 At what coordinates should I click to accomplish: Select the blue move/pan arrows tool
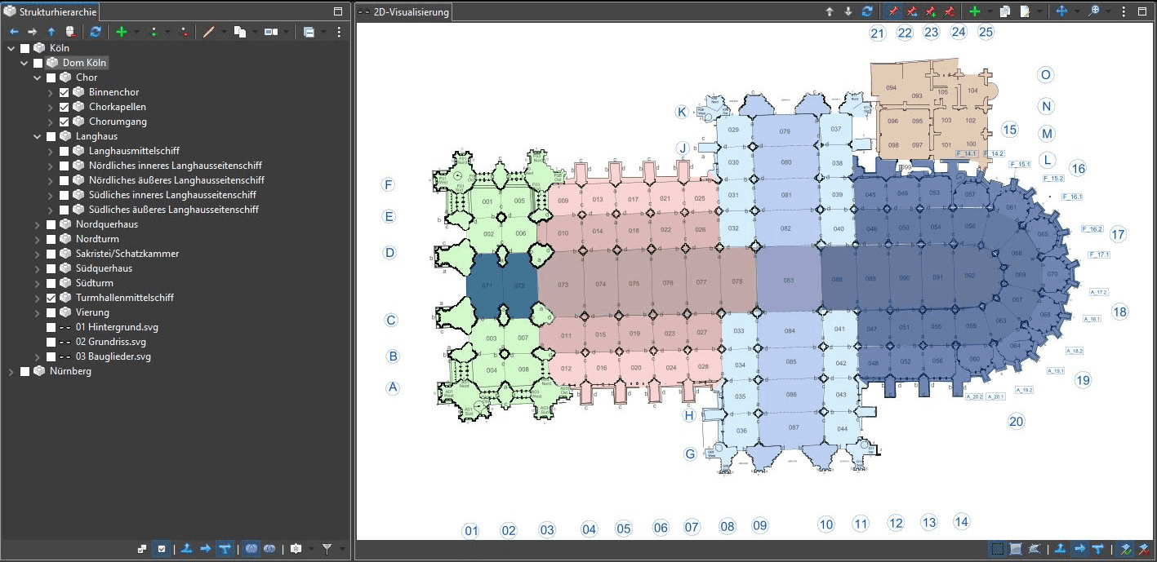pos(1062,11)
